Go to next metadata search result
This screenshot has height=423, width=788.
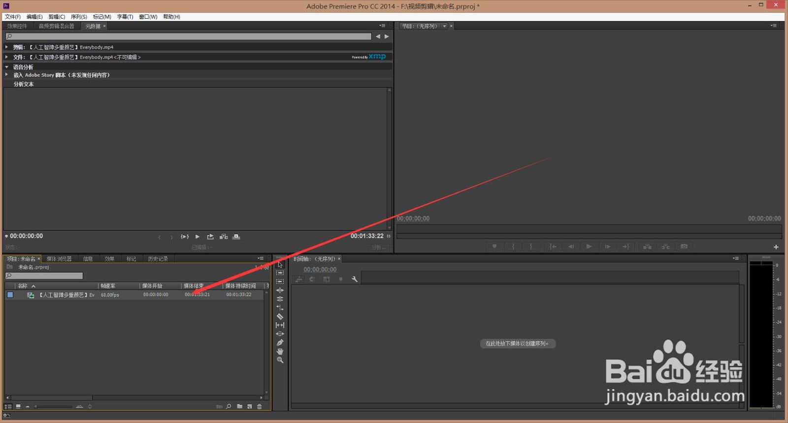[x=387, y=36]
